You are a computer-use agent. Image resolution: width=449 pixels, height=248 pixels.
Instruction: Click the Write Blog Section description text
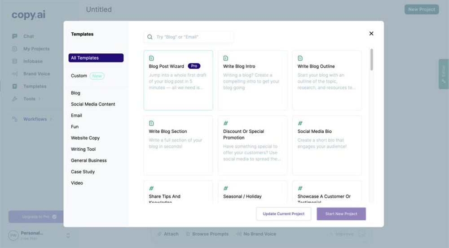click(x=175, y=144)
